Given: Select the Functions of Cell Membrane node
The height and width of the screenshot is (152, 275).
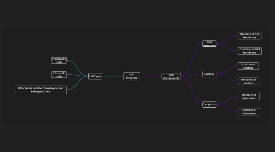Looking at the screenshot, I should [x=249, y=51].
